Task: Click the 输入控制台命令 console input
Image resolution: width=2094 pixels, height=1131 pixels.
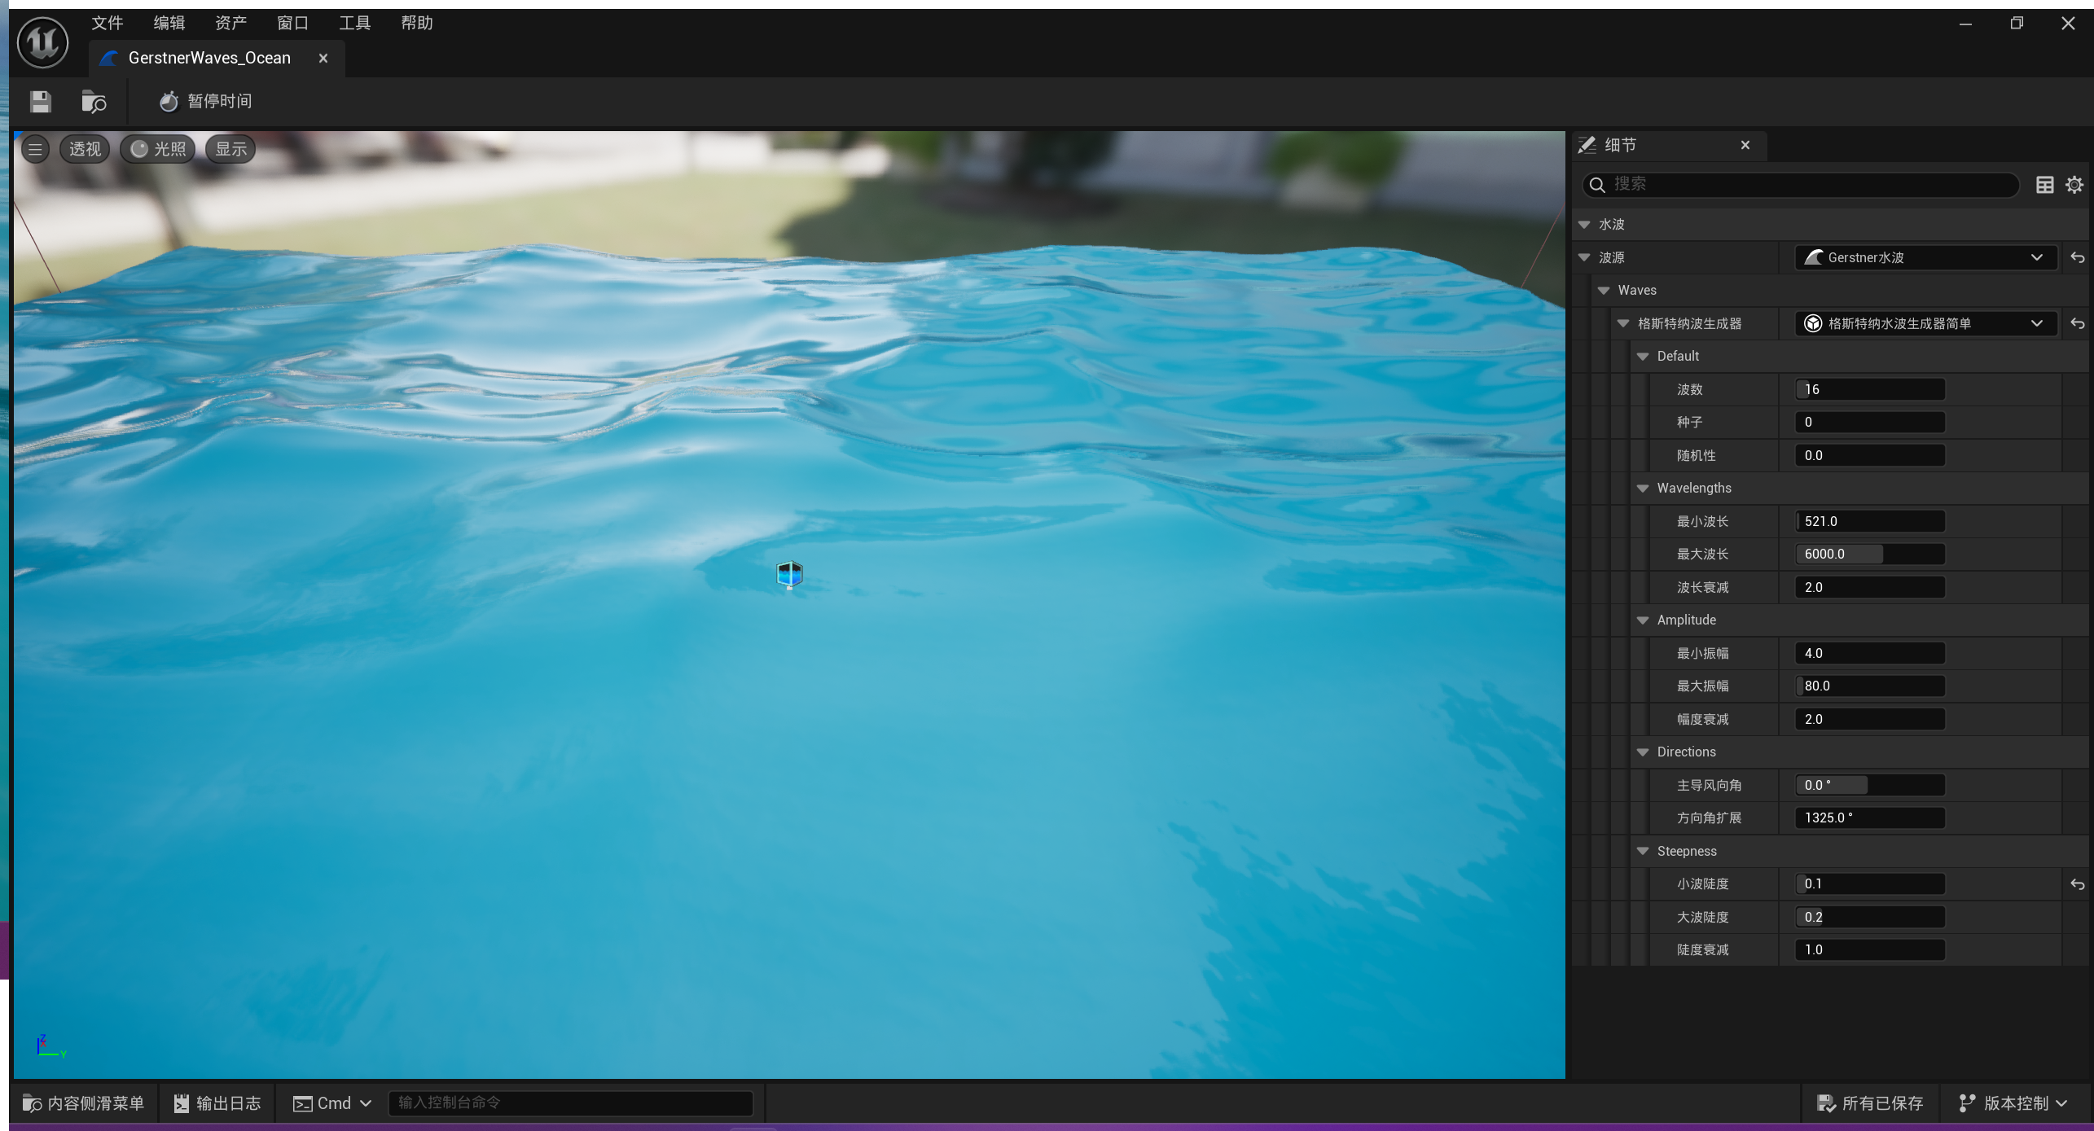Action: (x=570, y=1103)
